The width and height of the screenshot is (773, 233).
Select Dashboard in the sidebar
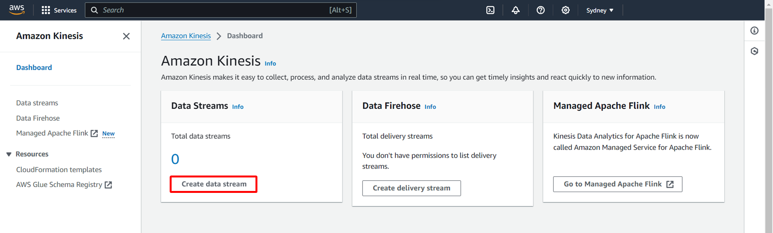pyautogui.click(x=34, y=68)
